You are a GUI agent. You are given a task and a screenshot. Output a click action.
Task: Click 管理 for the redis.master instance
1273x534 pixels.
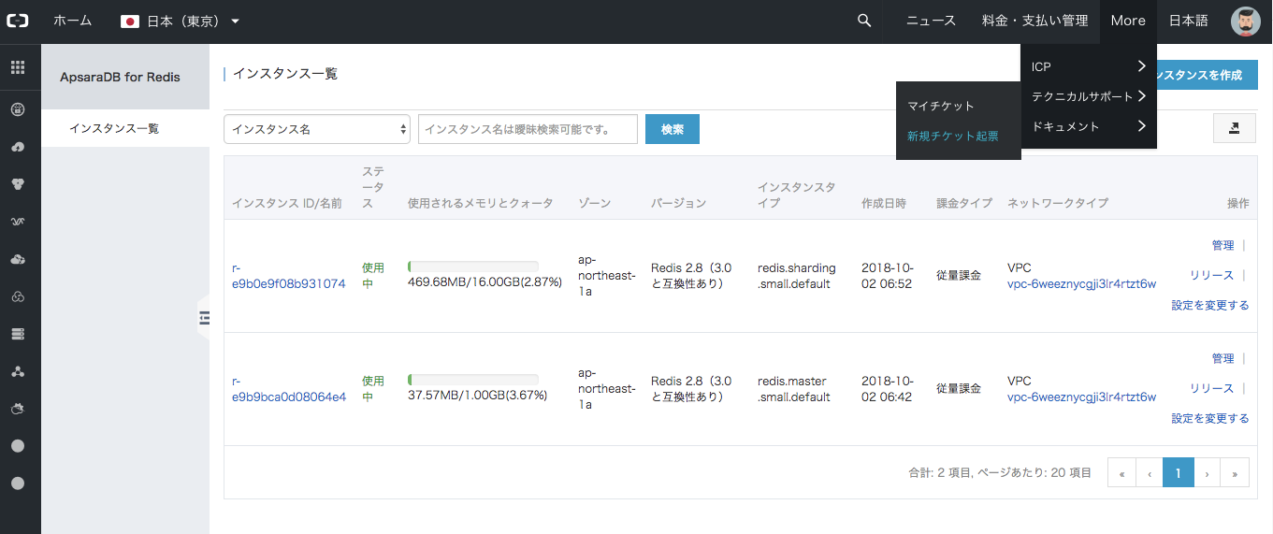coord(1222,358)
